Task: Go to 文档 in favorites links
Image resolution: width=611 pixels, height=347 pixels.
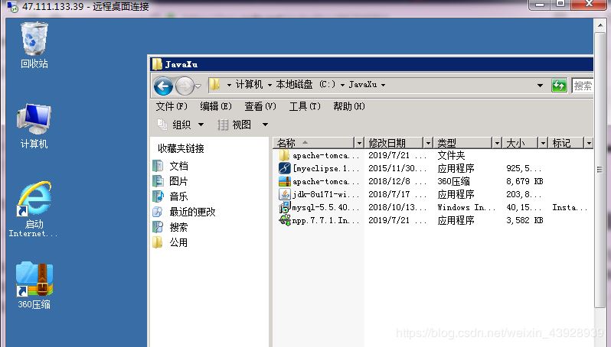Action: (x=178, y=166)
